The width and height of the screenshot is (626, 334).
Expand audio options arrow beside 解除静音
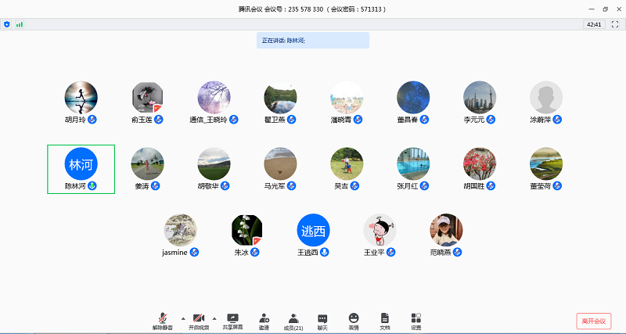click(x=183, y=318)
